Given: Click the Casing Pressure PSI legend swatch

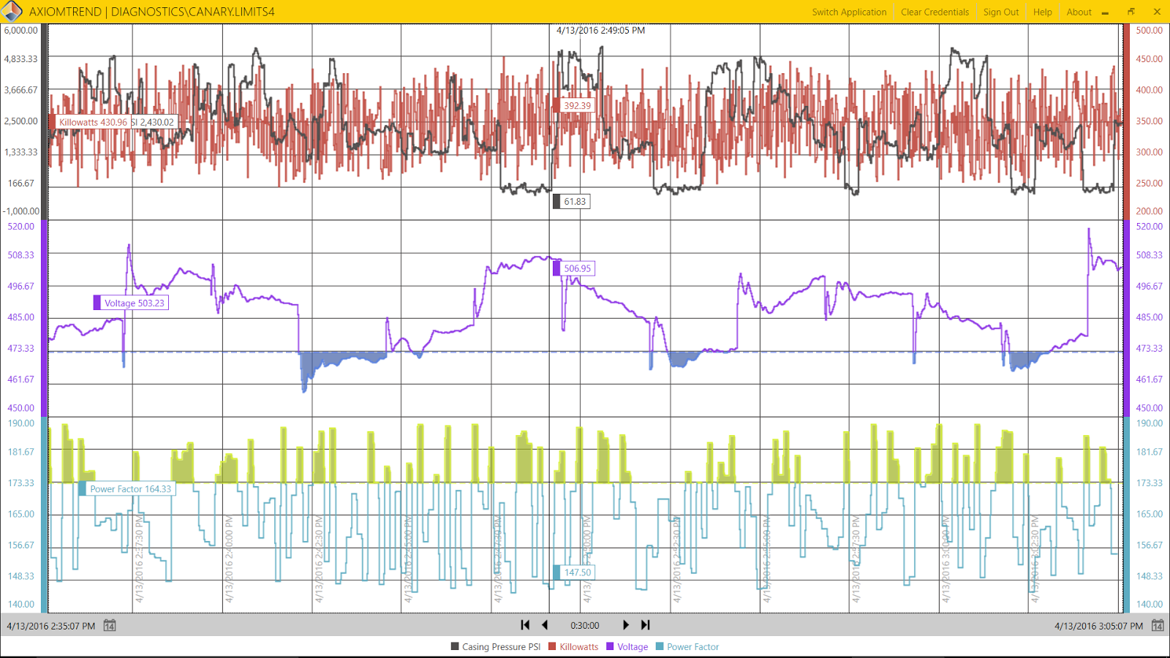Looking at the screenshot, I should click(x=455, y=646).
